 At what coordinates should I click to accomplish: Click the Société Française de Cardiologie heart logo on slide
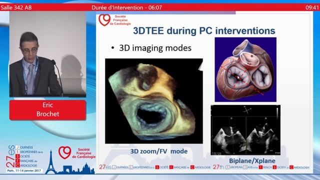104,20
